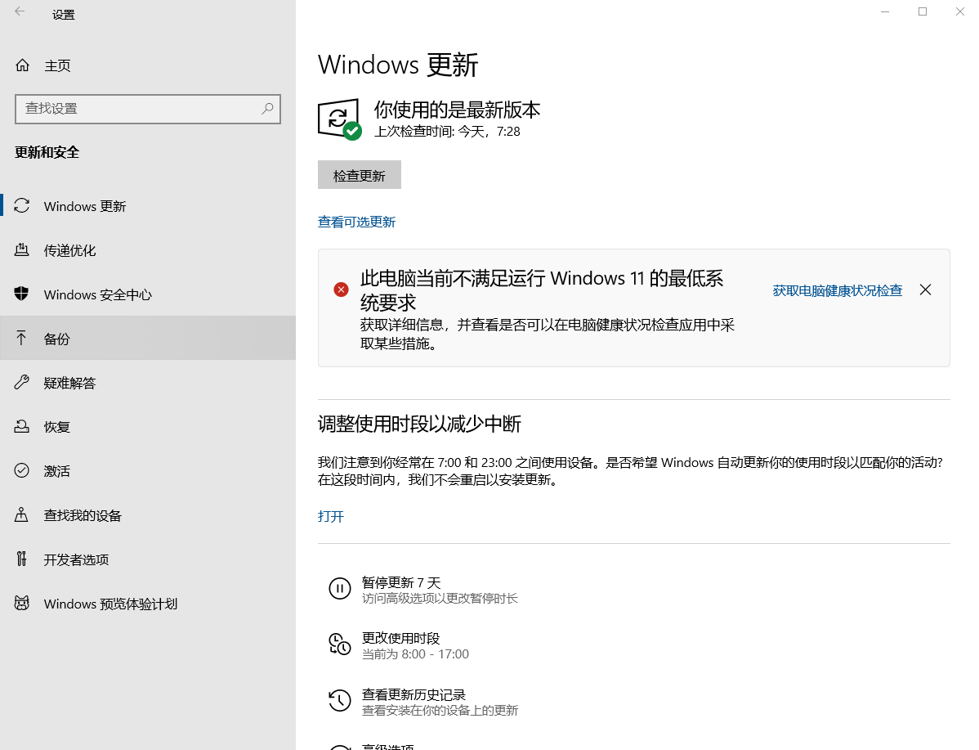
Task: Open the 主页 home icon
Action: pyautogui.click(x=23, y=65)
